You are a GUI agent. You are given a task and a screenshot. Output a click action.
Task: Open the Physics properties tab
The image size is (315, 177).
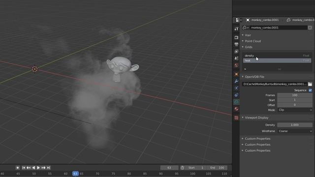(236, 88)
